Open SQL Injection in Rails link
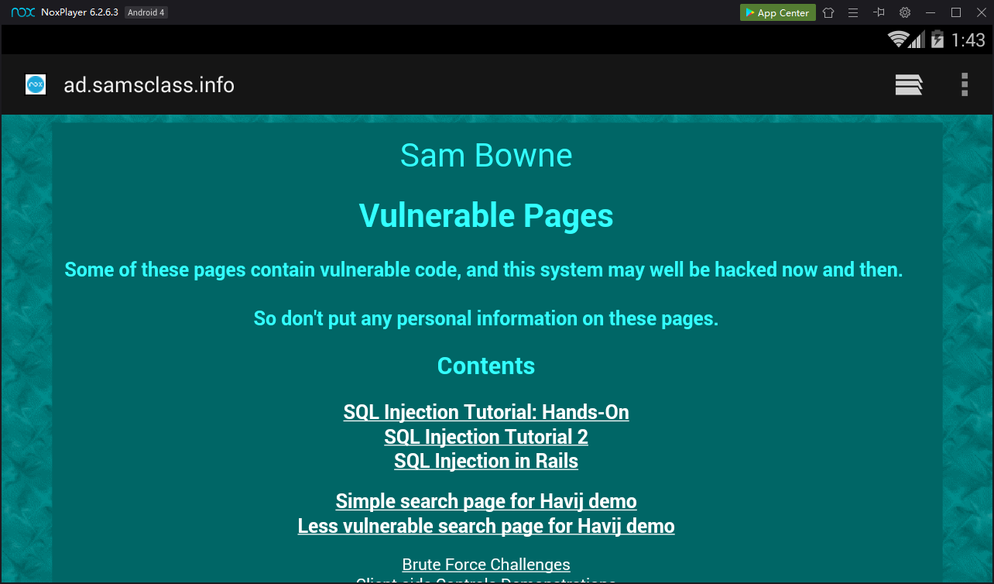The height and width of the screenshot is (584, 994). coord(486,461)
